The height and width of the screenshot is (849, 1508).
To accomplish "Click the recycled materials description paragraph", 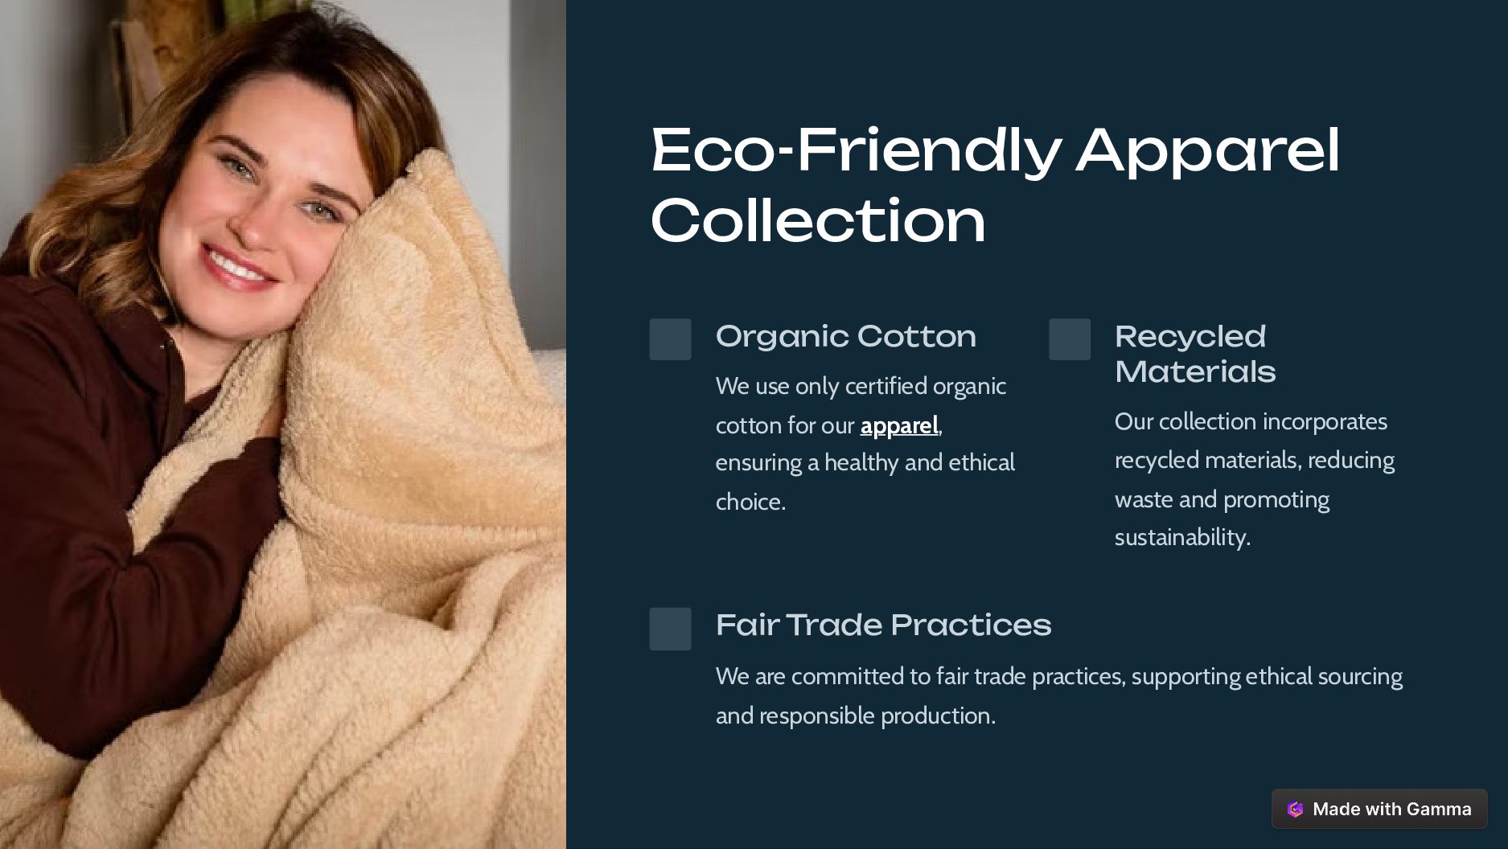I will click(1255, 479).
